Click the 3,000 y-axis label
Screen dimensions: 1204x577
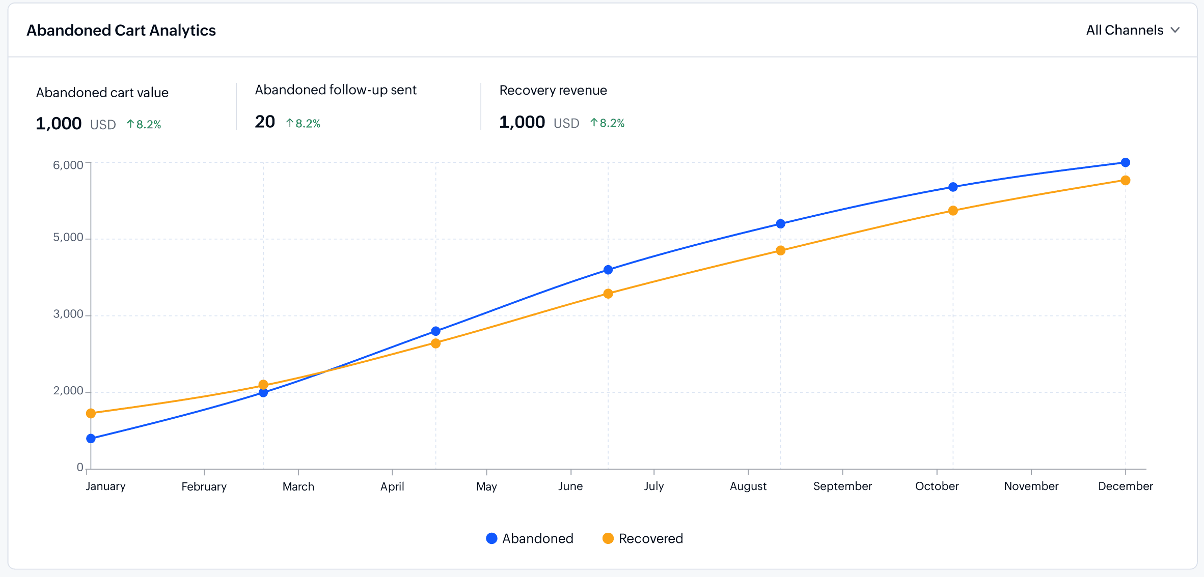pos(68,314)
